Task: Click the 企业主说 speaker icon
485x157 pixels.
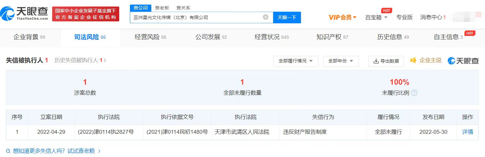Action: (413, 60)
